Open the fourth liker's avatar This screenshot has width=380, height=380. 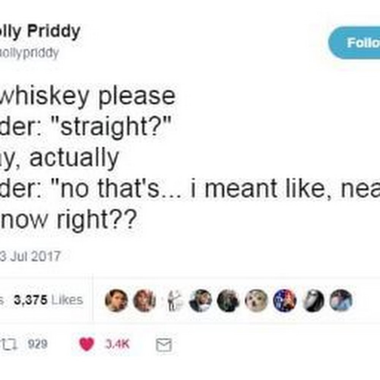point(200,300)
